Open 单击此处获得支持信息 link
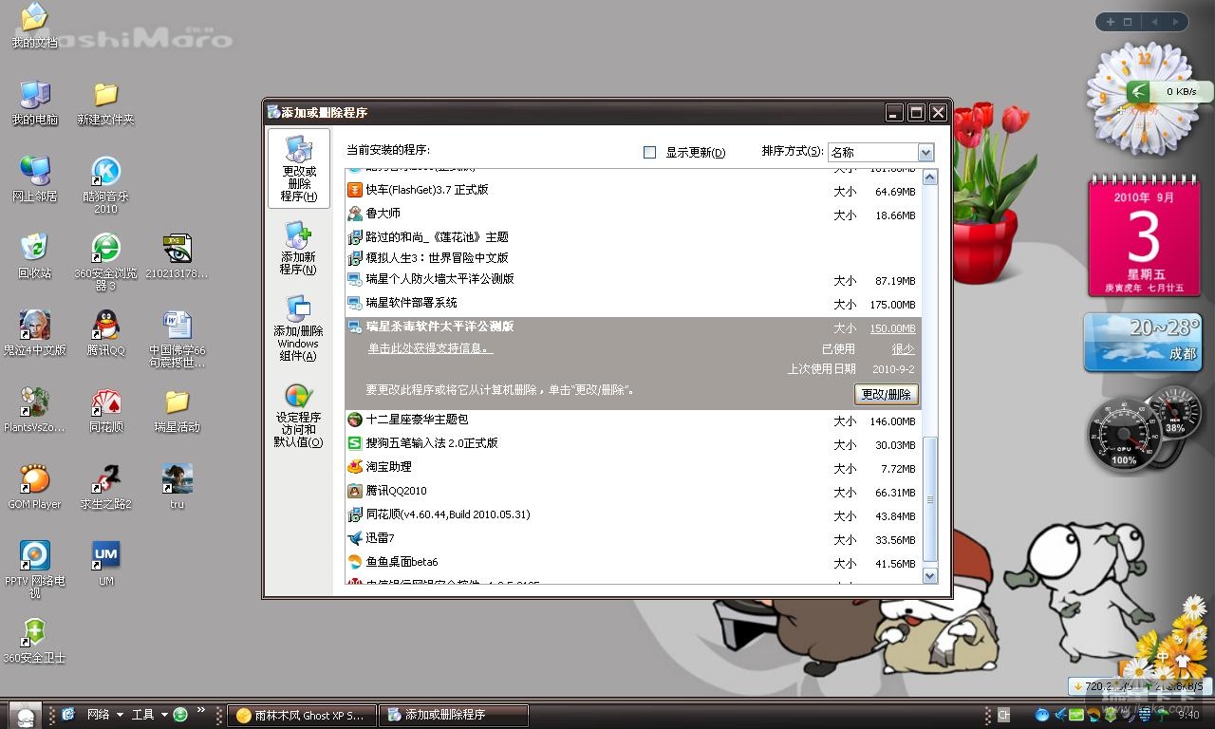 (430, 348)
